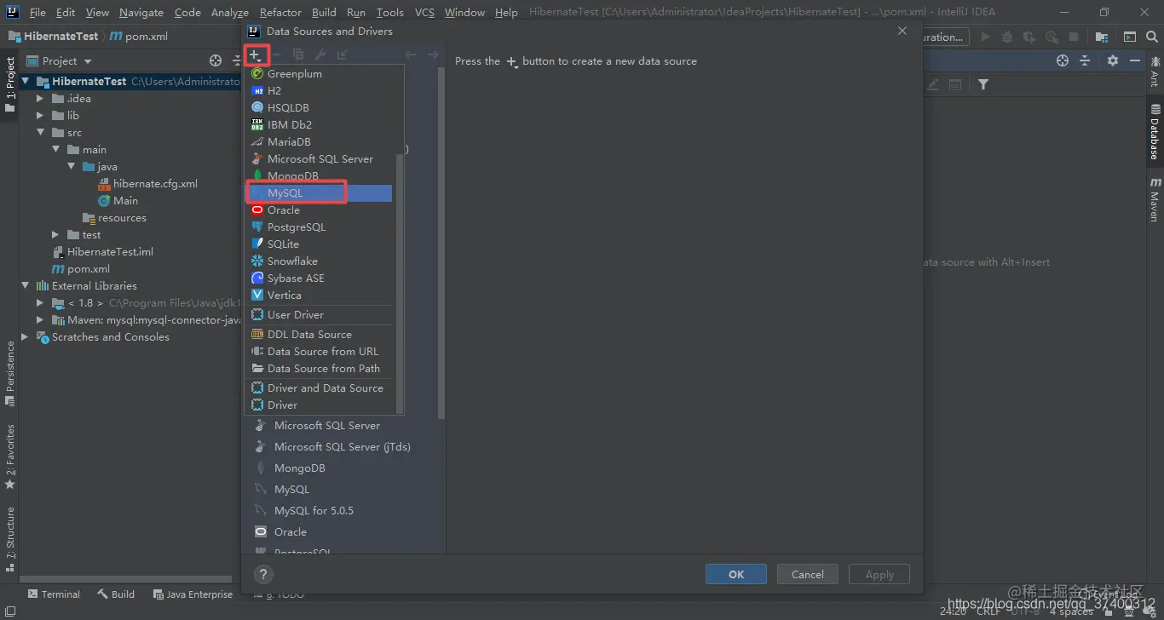Collapse External Libraries node
Image resolution: width=1164 pixels, height=620 pixels.
point(26,286)
